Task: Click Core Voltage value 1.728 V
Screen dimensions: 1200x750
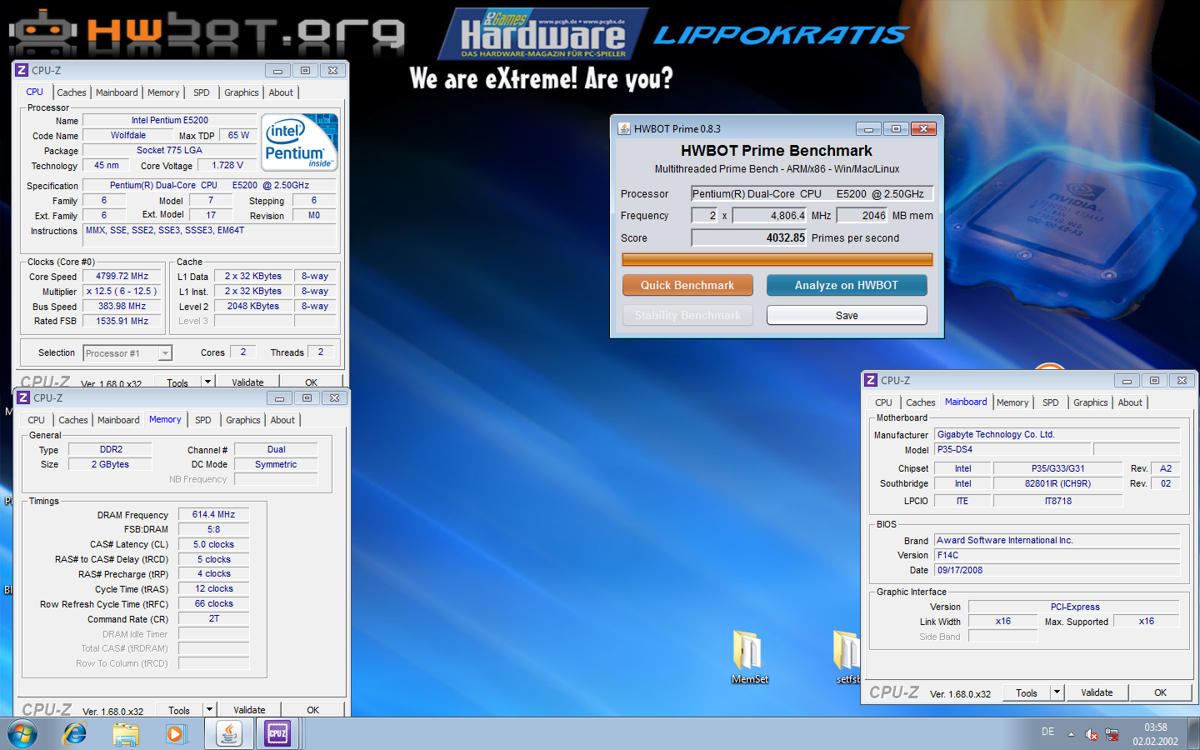Action: pos(227,165)
